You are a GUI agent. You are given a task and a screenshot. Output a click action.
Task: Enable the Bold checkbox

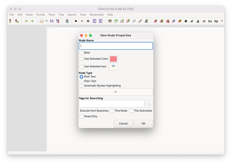[81, 53]
